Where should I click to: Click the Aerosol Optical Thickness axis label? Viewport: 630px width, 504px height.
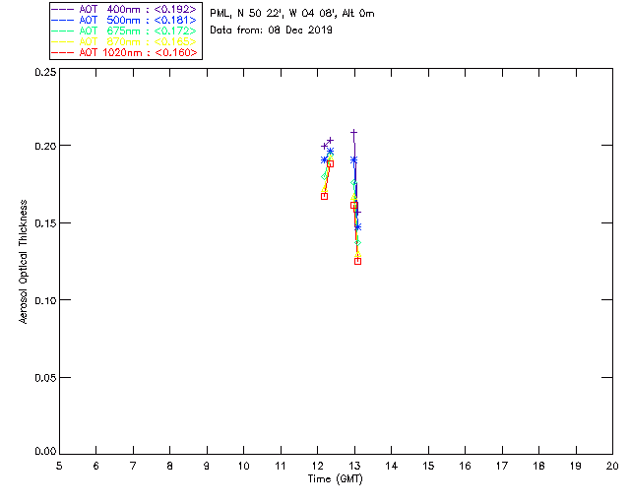pos(24,262)
